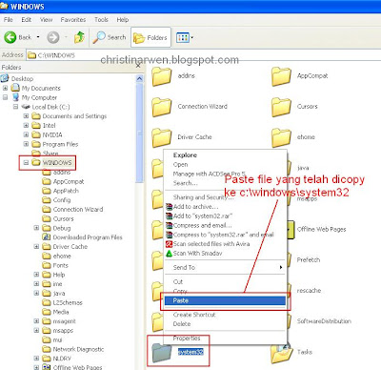Click the folder tree scrollbar thumb
This screenshot has height=370, width=381.
(139, 133)
